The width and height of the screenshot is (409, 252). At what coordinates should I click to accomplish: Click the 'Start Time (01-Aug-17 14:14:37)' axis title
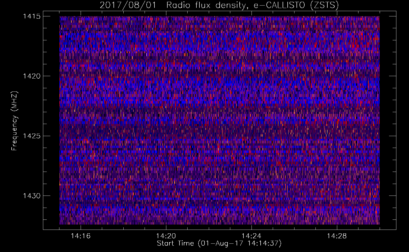pos(219,243)
